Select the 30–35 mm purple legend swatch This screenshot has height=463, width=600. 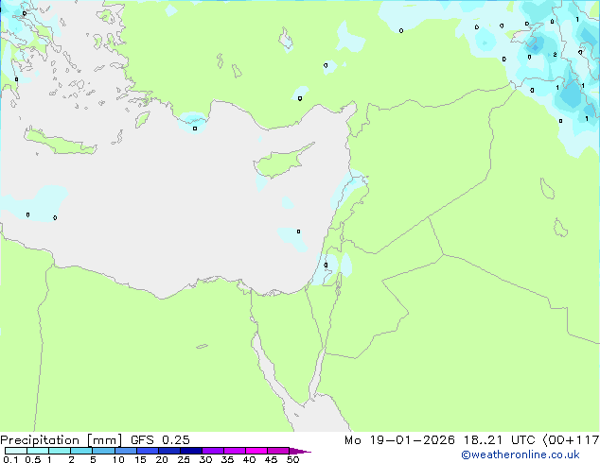[x=212, y=451]
